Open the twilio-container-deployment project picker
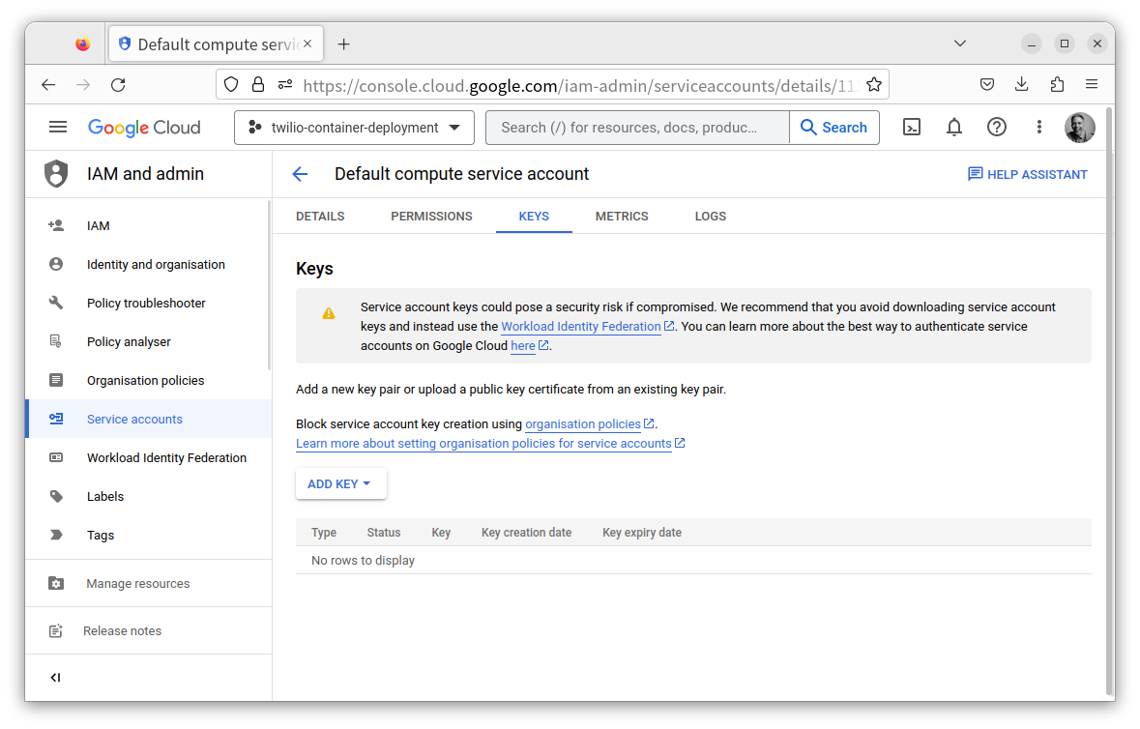Screen dimensions: 1140x729 354,128
